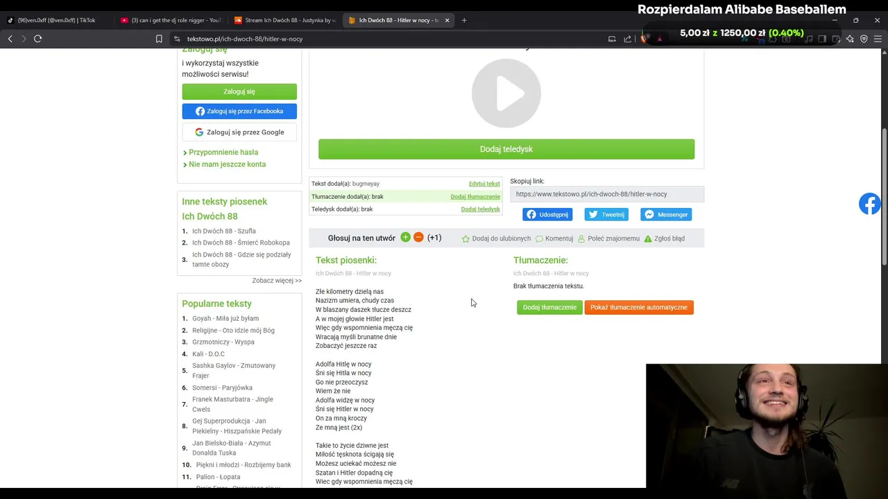Click the green Zaloguj się button
Screen dimensions: 888x499
tap(239, 91)
